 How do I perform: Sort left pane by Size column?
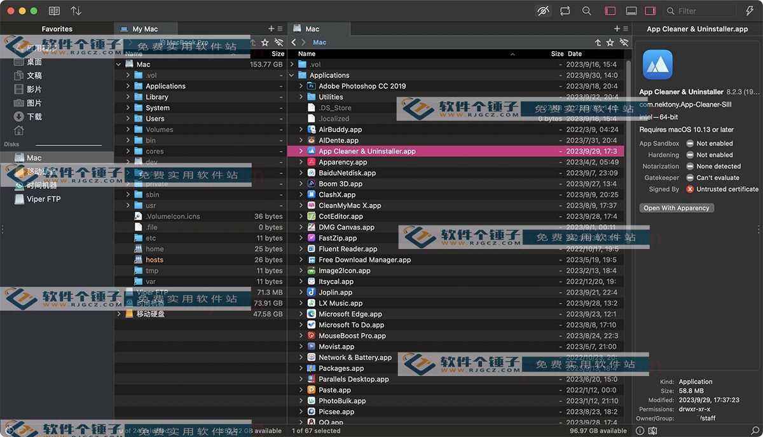tap(278, 54)
